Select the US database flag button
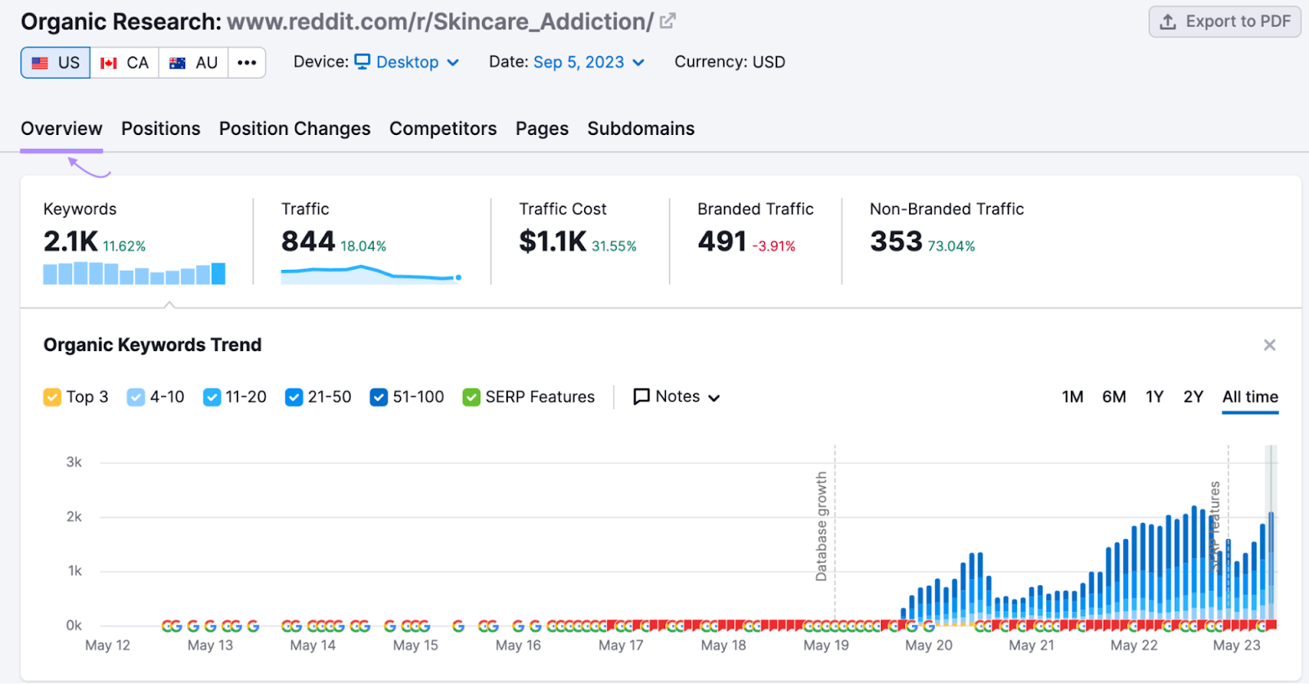Screen dimensions: 1309x684 pos(56,63)
